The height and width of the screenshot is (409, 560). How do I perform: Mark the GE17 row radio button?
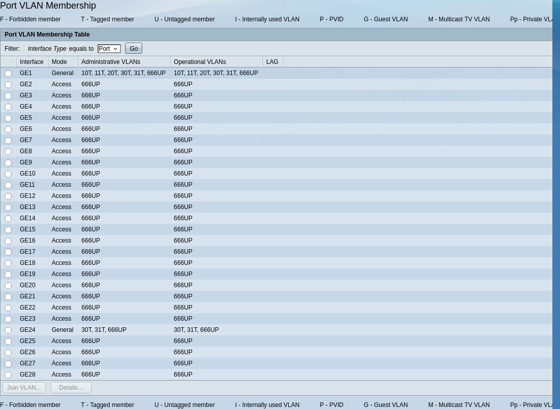[x=8, y=252]
